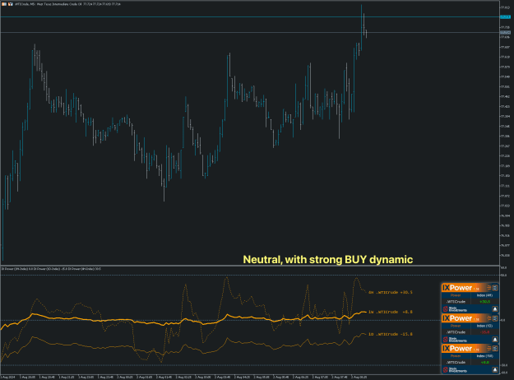Click the green +6.8 value in the panel
Viewport: 514px width, 380px height.
[485, 362]
